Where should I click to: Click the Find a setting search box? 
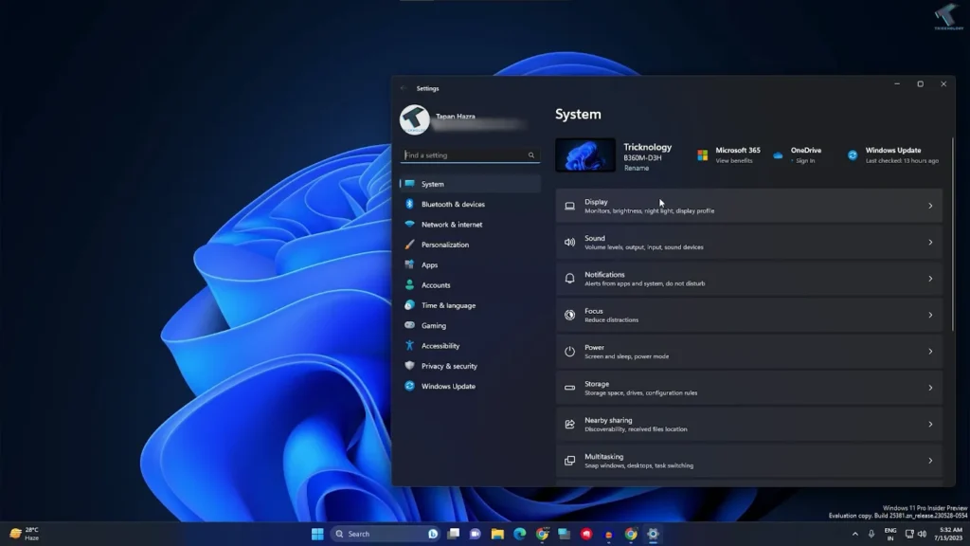tap(469, 155)
